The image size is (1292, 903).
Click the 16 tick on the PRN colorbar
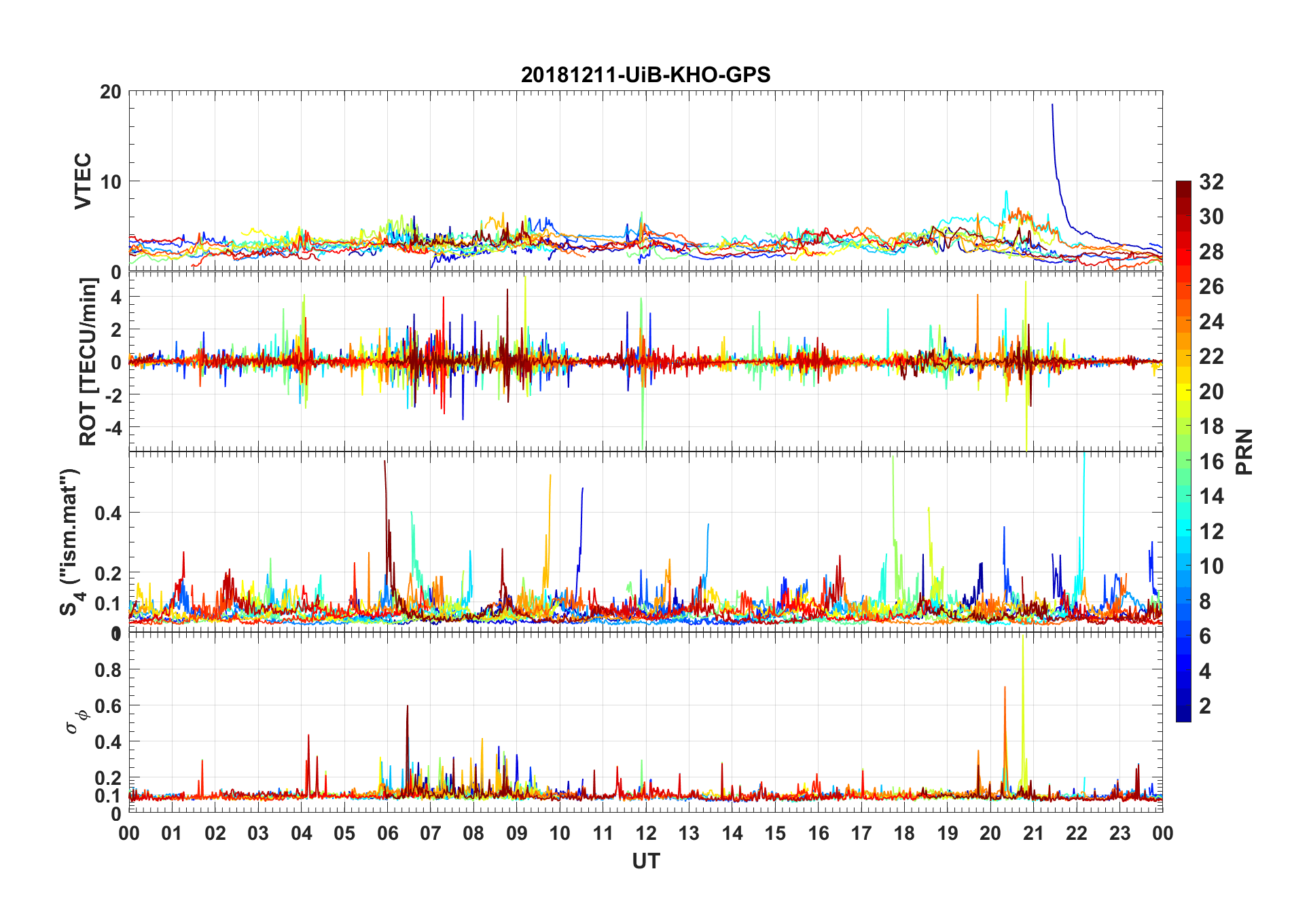tap(1211, 462)
